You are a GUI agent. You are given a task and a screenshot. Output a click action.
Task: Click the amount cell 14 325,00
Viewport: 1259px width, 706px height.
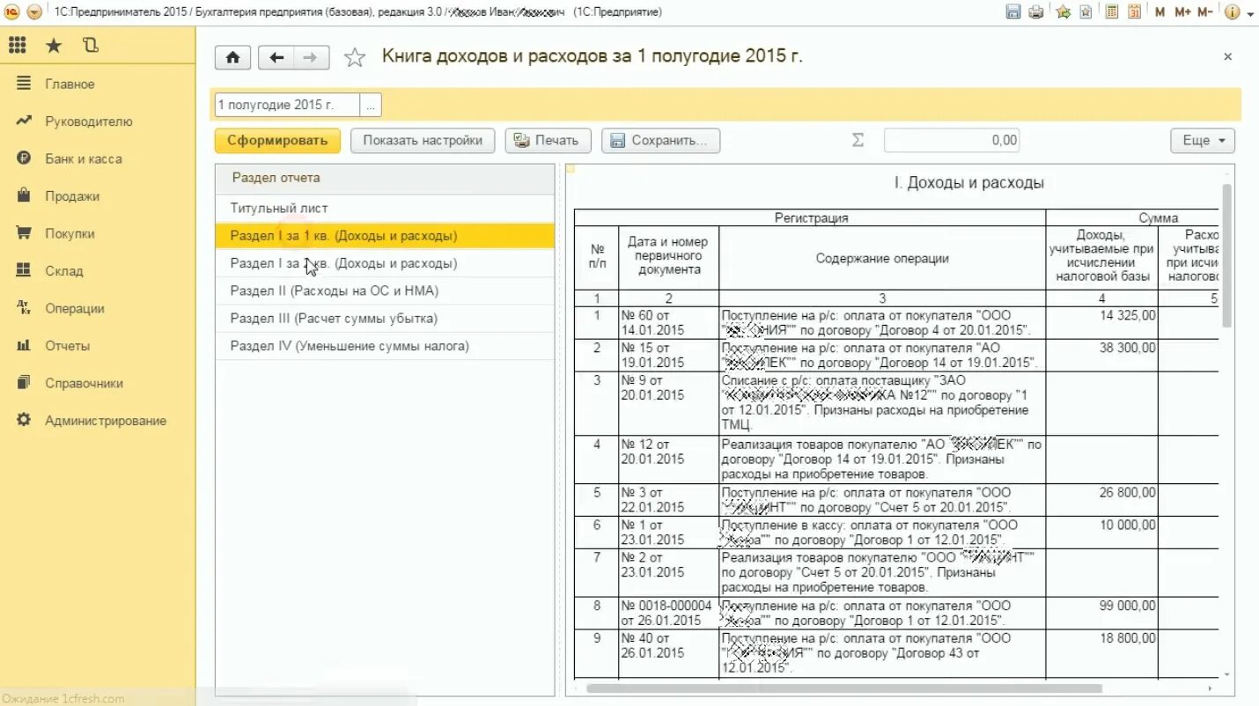[x=1102, y=323]
